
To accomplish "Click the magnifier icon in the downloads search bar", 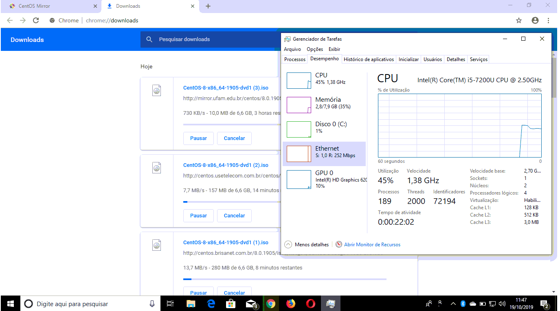I will click(149, 39).
